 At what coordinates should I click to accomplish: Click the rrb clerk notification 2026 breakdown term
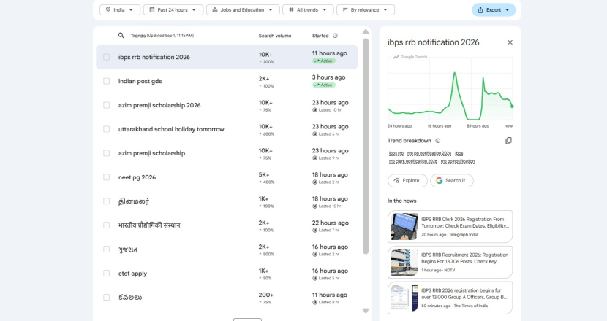click(412, 161)
